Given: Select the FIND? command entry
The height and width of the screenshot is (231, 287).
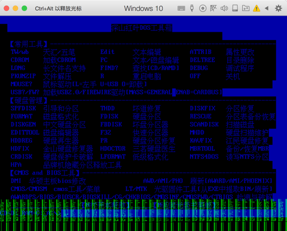Looking at the screenshot, I should (x=109, y=68).
